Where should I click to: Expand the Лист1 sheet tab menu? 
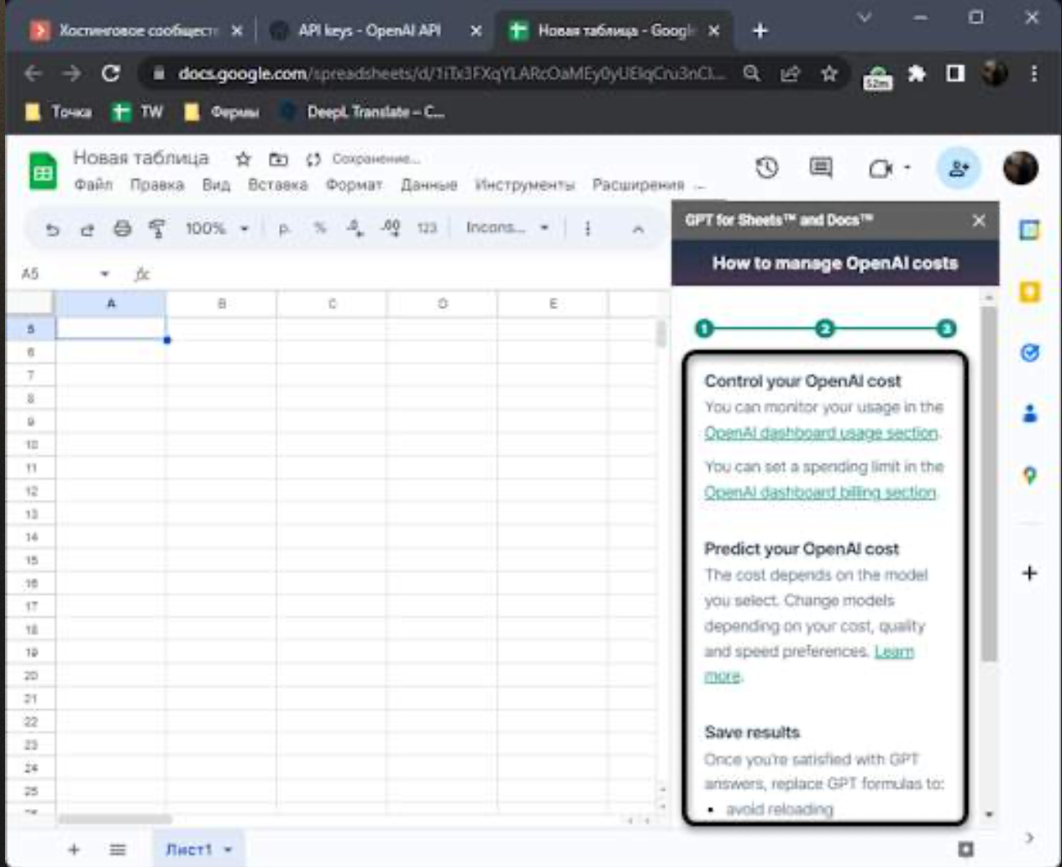click(x=228, y=849)
